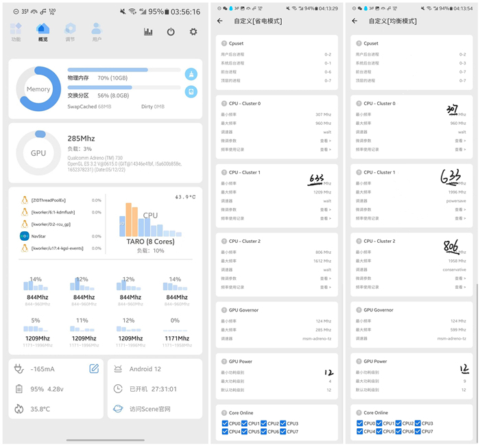Disable CPU5 in 省电模式 Core Online
This screenshot has height=446, width=480.
[245, 432]
